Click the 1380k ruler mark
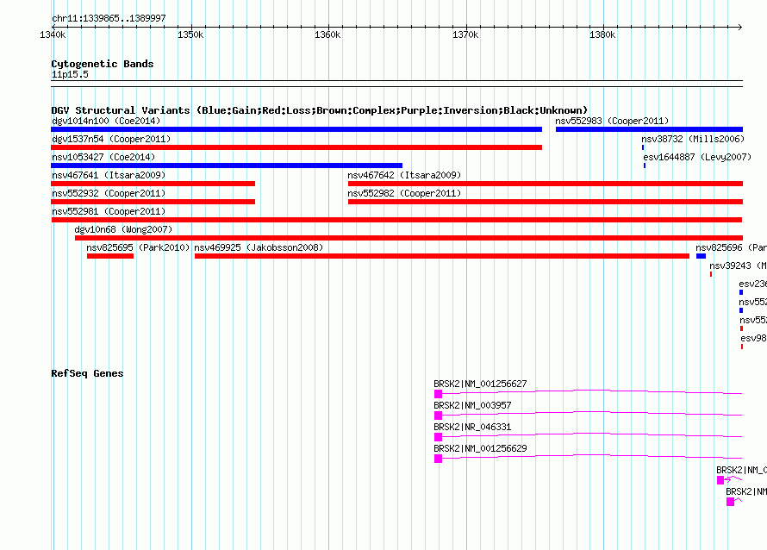The image size is (767, 550). (x=602, y=34)
